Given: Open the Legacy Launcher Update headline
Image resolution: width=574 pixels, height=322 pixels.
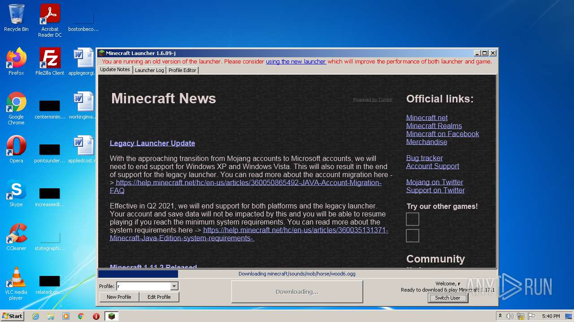Looking at the screenshot, I should point(152,143).
